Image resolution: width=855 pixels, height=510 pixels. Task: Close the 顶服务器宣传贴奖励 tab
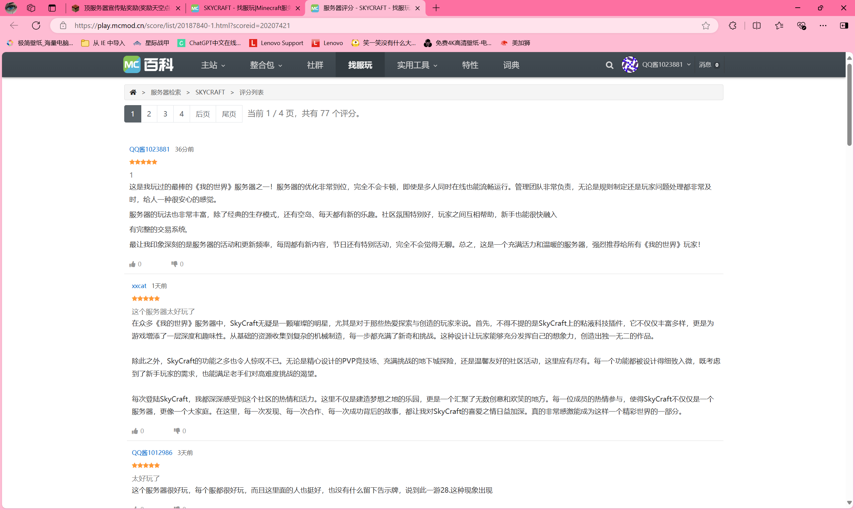[x=178, y=8]
